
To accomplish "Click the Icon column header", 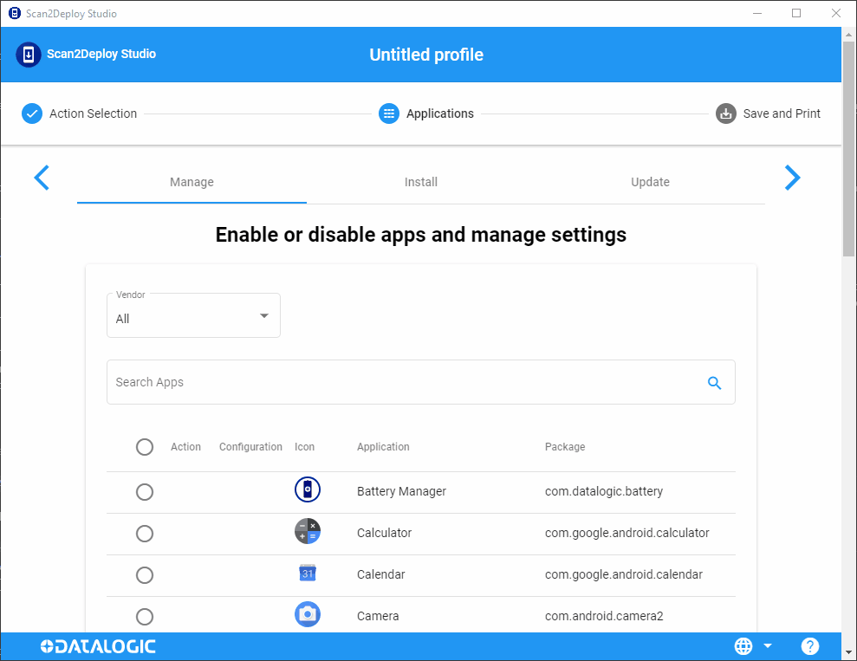I will (x=304, y=447).
